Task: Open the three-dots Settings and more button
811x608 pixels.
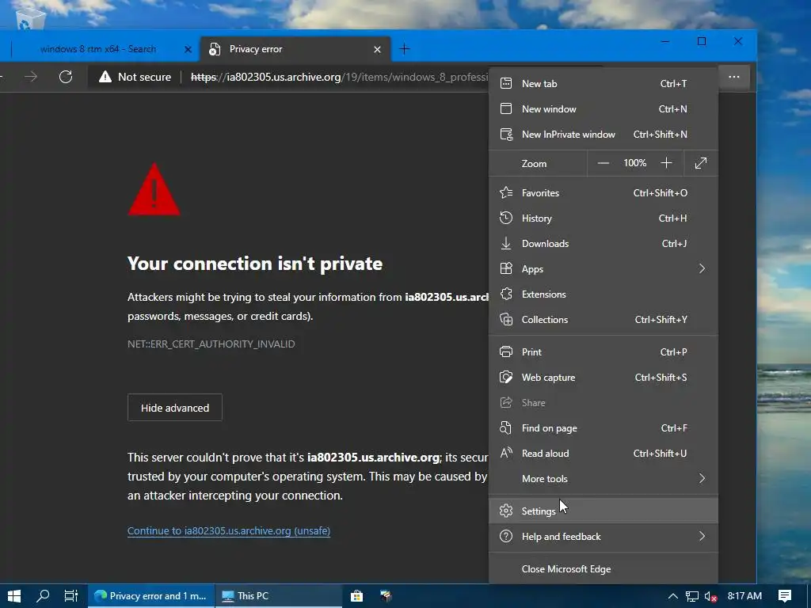Action: (x=734, y=77)
